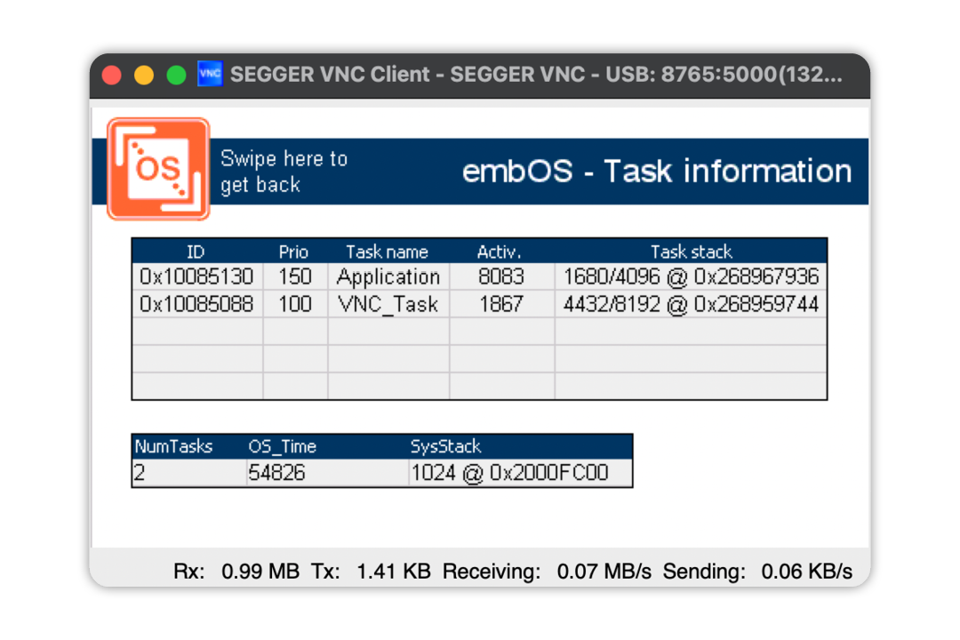Expand the Task stack column details
The image size is (960, 640).
click(x=692, y=252)
